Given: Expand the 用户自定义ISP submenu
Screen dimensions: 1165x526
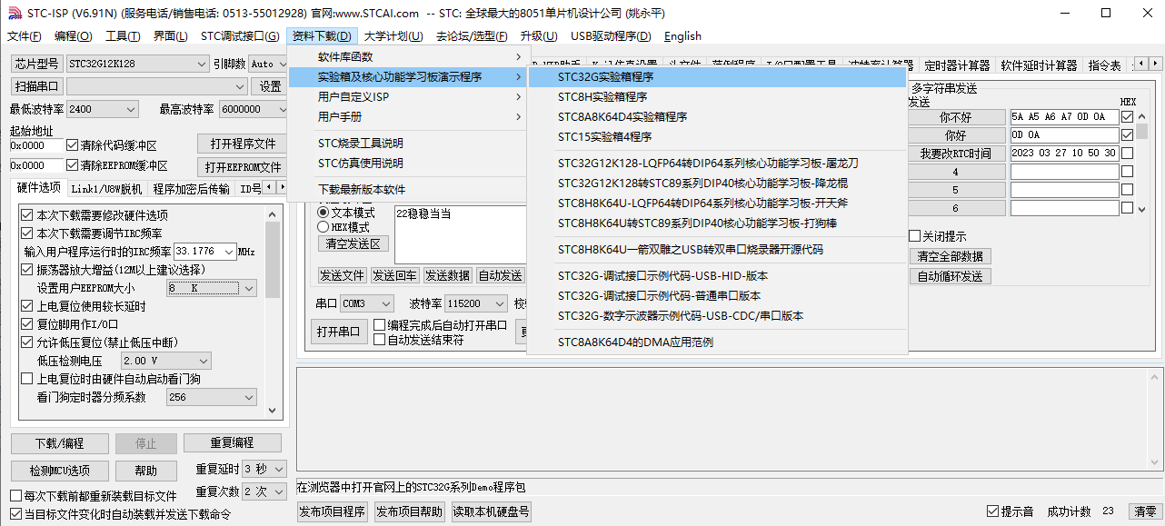Looking at the screenshot, I should (407, 97).
